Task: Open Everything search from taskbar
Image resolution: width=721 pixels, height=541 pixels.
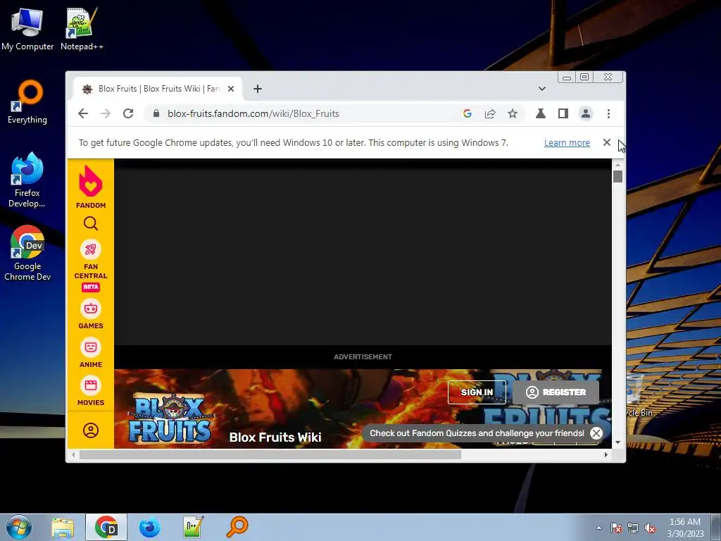Action: [x=237, y=527]
